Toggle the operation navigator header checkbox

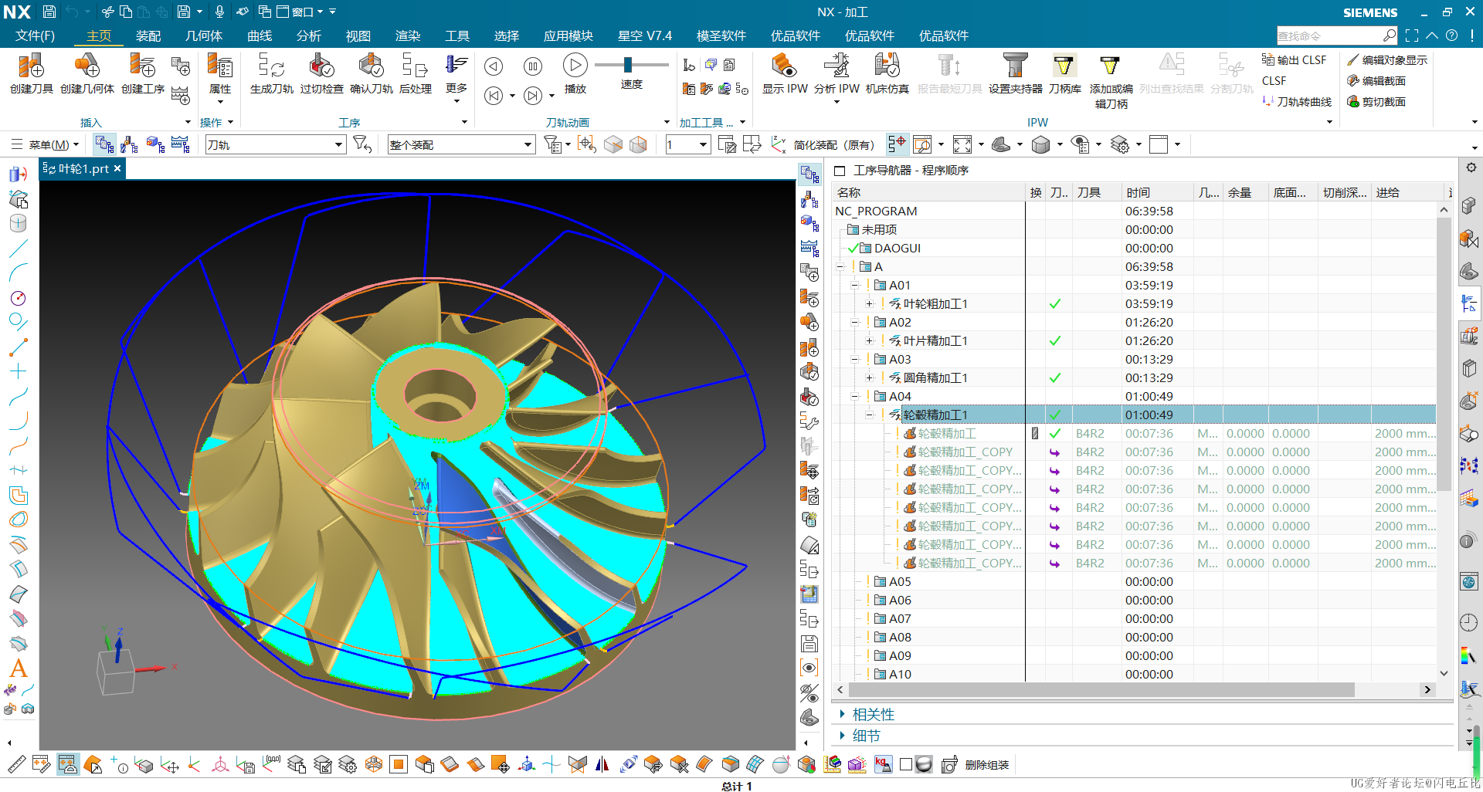point(840,171)
